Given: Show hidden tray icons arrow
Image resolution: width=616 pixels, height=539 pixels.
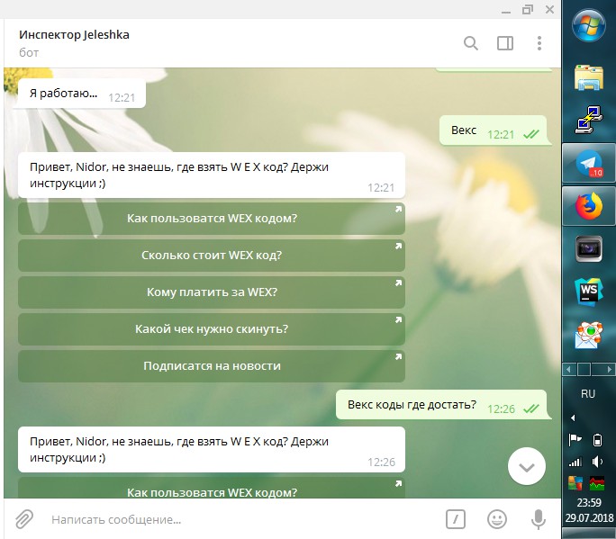Looking at the screenshot, I should click(x=573, y=418).
